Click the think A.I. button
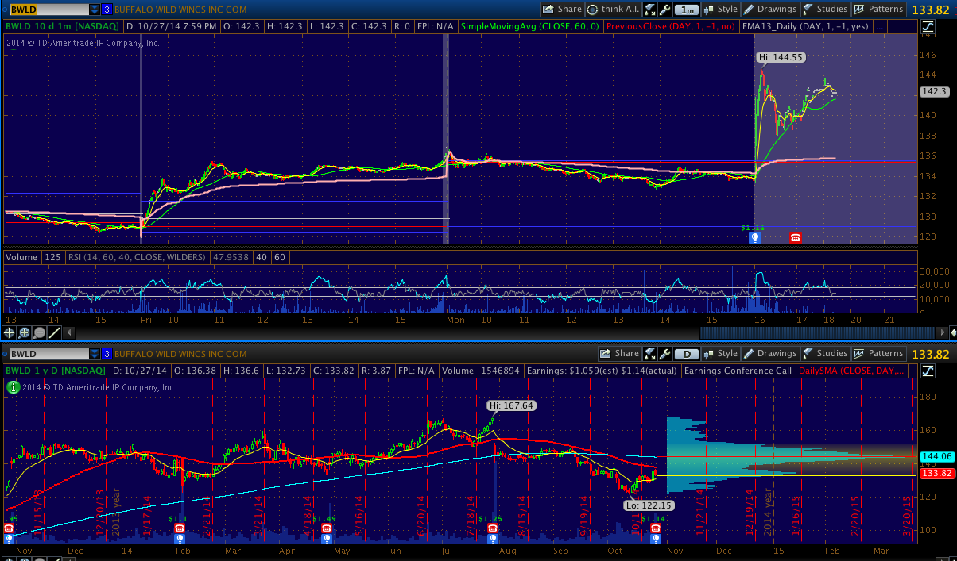This screenshot has width=957, height=561. click(614, 10)
